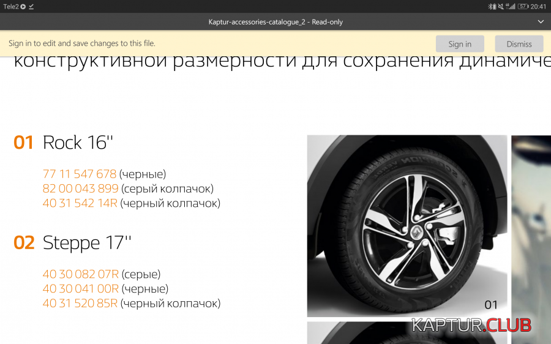The height and width of the screenshot is (344, 551).
Task: Tap the 20:41 clock in status bar
Action: click(x=539, y=6)
